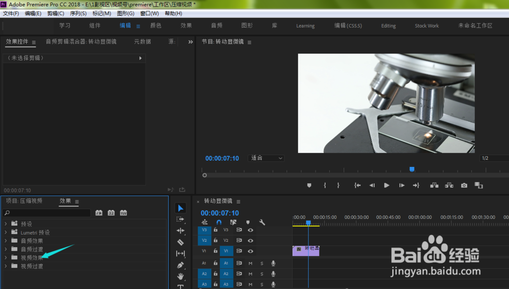509x289 pixels.
Task: Expand the Lumetri 预设 folder
Action: 6,232
